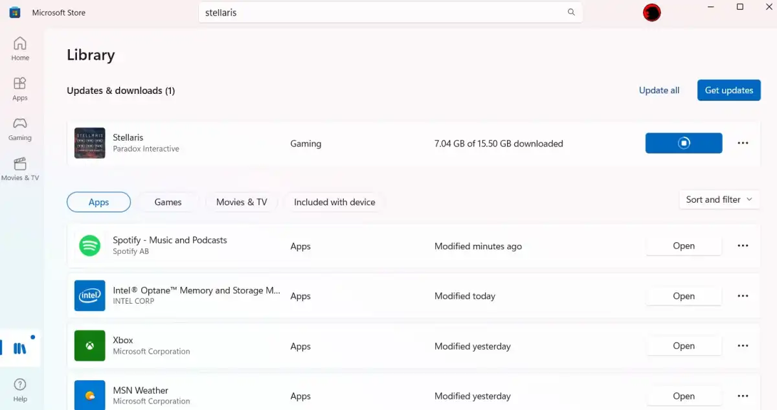The height and width of the screenshot is (410, 777).
Task: Open the MSN Weather app
Action: (x=684, y=396)
